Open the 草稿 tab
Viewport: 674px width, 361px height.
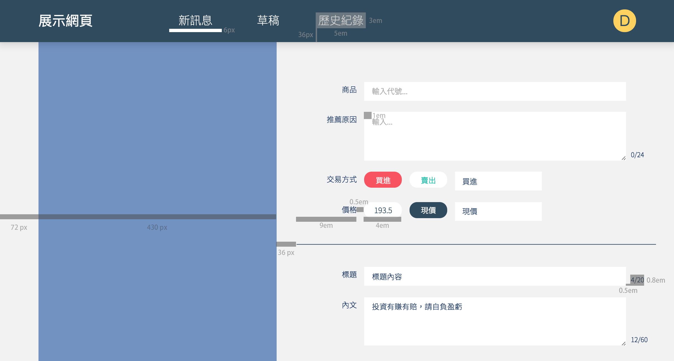point(268,20)
